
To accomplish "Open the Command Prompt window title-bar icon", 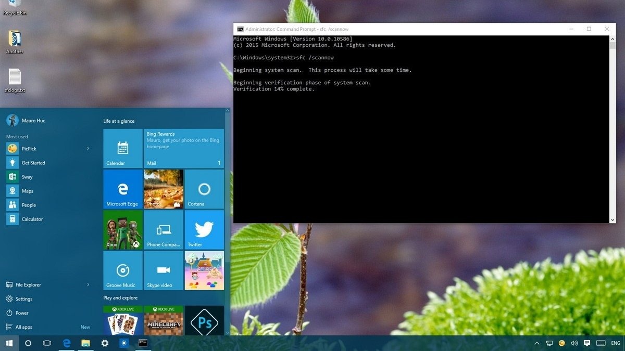I will tap(240, 29).
